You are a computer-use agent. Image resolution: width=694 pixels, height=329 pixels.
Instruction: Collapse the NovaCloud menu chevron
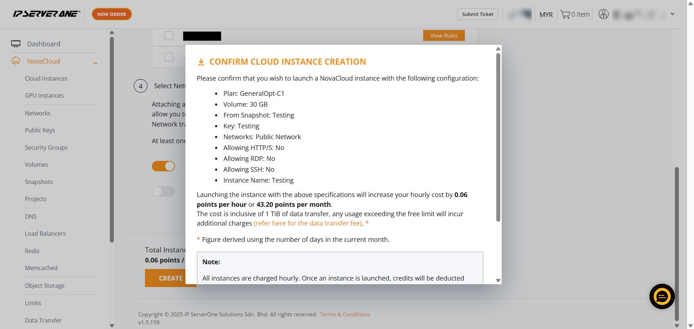[95, 63]
